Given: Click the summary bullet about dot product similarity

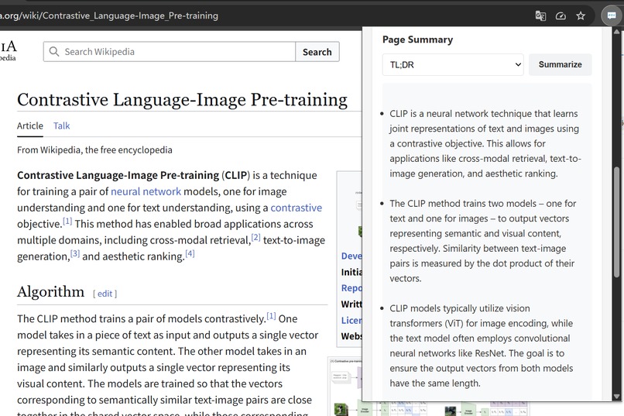Looking at the screenshot, I should [483, 241].
